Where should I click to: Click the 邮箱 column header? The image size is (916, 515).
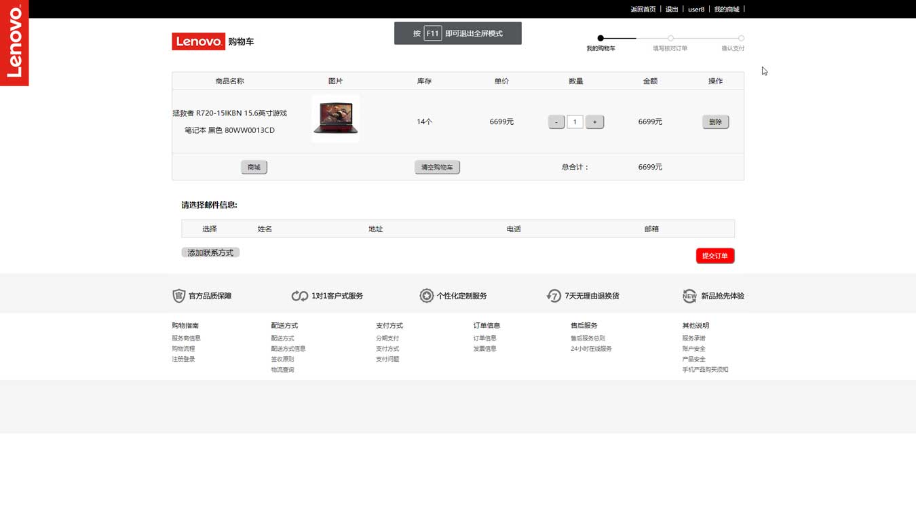click(x=651, y=229)
